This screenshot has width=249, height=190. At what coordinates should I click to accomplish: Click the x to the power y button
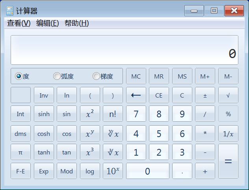click(x=90, y=133)
